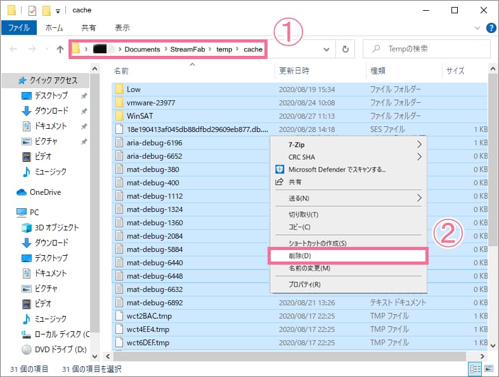Viewport: 499px width, 377px height.
Task: Click the Refresh button beside address bar
Action: [346, 50]
